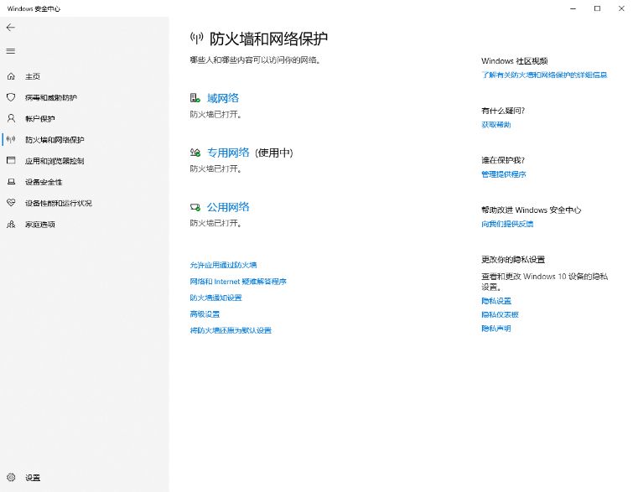Click the signal icon beside 防火墙和网络保护 in sidebar
This screenshot has width=633, height=492.
[x=11, y=140]
